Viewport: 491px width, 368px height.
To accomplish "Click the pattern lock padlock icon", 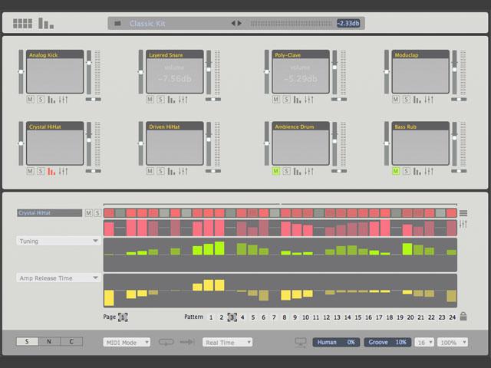I will (x=463, y=317).
